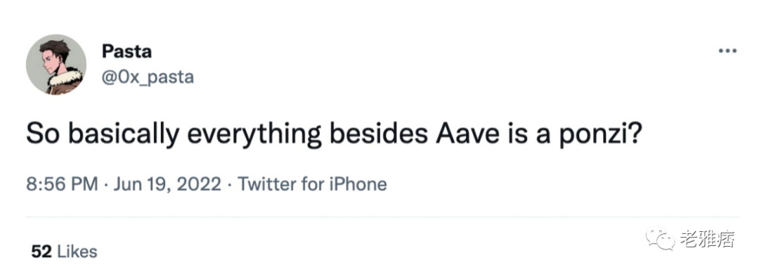
Task: View the 52 Likes list
Action: click(x=64, y=252)
